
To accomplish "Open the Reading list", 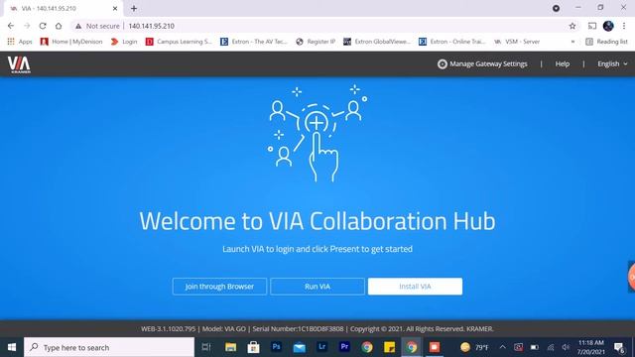I will point(606,42).
